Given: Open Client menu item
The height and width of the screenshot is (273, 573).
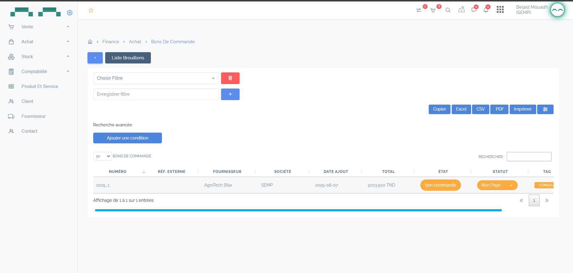Looking at the screenshot, I should point(27,101).
